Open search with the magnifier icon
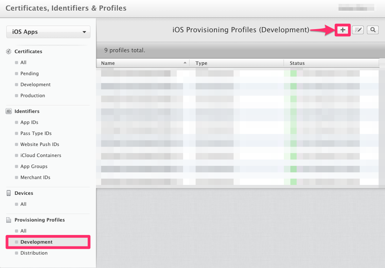 372,30
